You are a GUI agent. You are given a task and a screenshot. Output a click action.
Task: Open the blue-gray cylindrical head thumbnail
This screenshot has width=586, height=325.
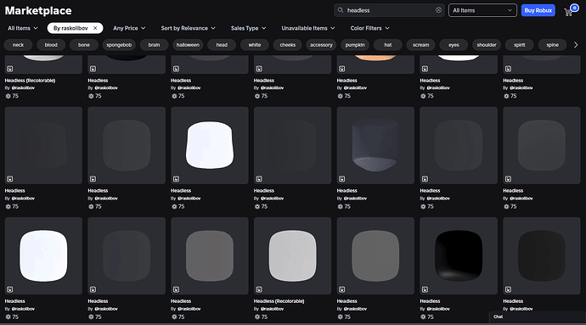[375, 145]
